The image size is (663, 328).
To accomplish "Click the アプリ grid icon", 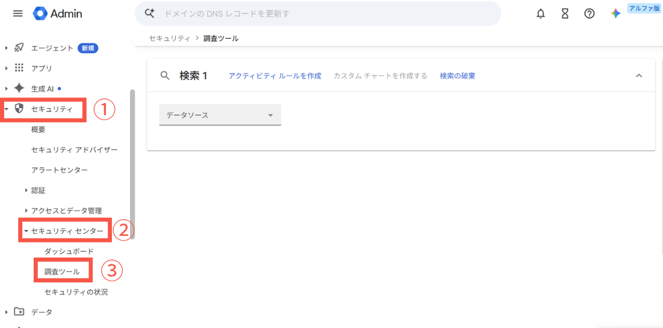I will coord(19,68).
